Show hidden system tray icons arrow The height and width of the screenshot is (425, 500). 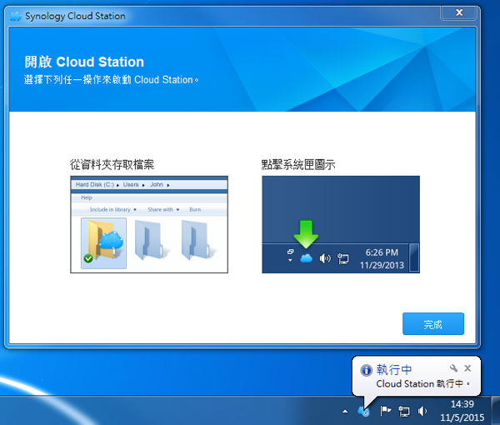[345, 412]
